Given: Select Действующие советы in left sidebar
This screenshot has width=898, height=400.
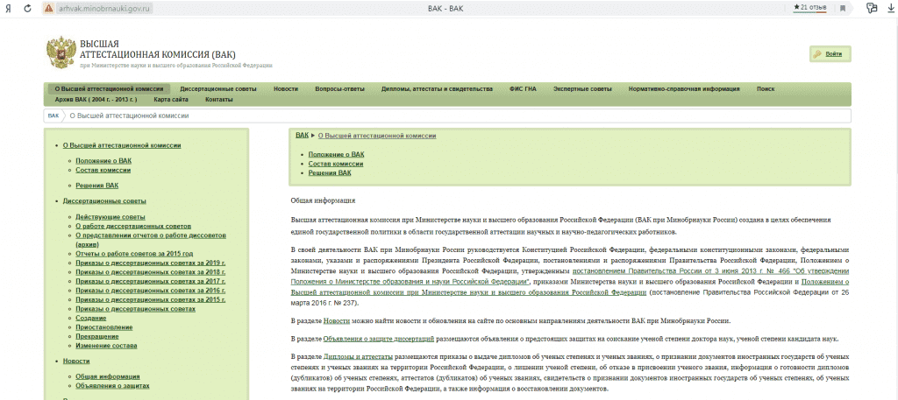Looking at the screenshot, I should pyautogui.click(x=110, y=216).
